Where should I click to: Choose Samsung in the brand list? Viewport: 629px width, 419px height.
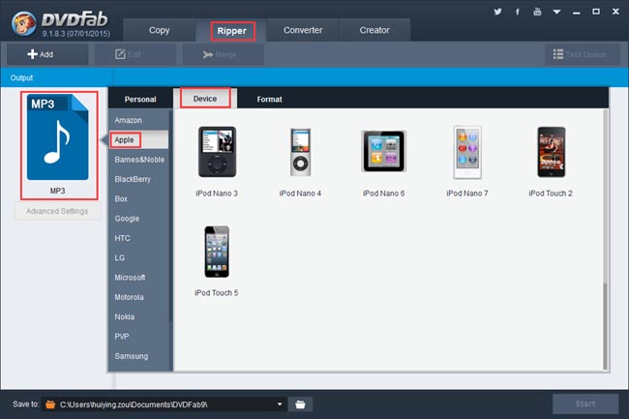click(x=138, y=356)
